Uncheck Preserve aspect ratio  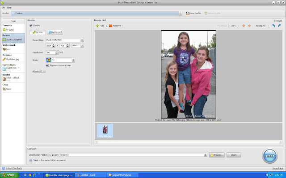[x=47, y=65]
